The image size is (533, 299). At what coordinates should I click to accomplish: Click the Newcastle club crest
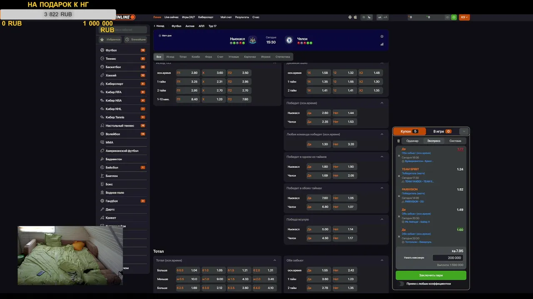click(252, 40)
